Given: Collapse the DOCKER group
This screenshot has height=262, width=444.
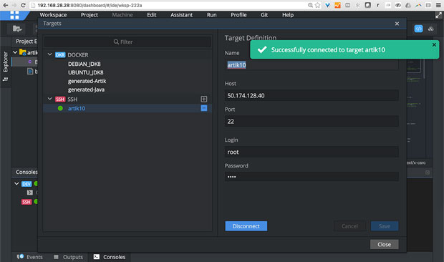Looking at the screenshot, I should point(50,54).
